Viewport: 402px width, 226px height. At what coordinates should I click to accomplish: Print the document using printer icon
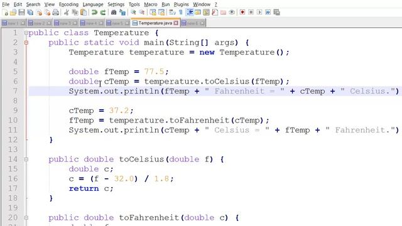pos(56,13)
